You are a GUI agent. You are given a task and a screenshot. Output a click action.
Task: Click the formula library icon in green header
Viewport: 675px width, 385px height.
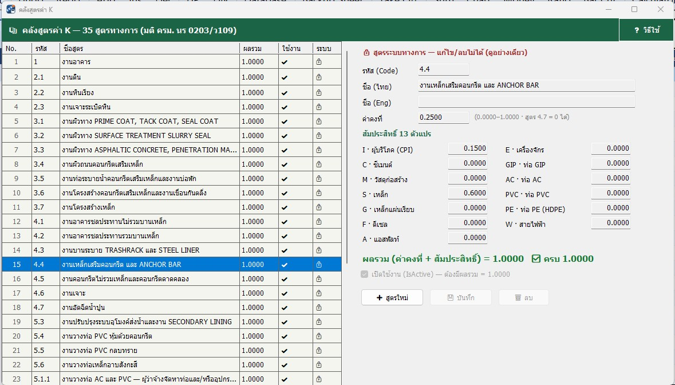point(13,30)
